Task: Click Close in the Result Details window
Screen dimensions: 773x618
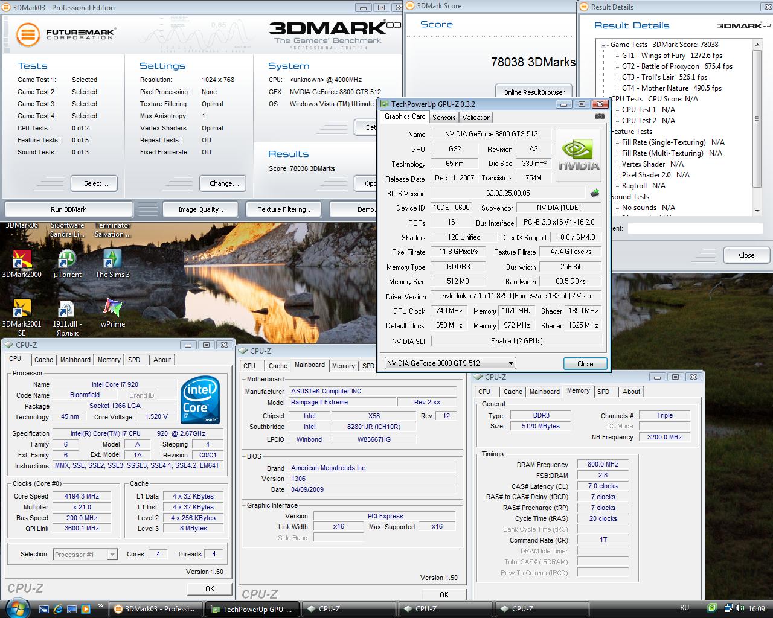Action: (746, 255)
